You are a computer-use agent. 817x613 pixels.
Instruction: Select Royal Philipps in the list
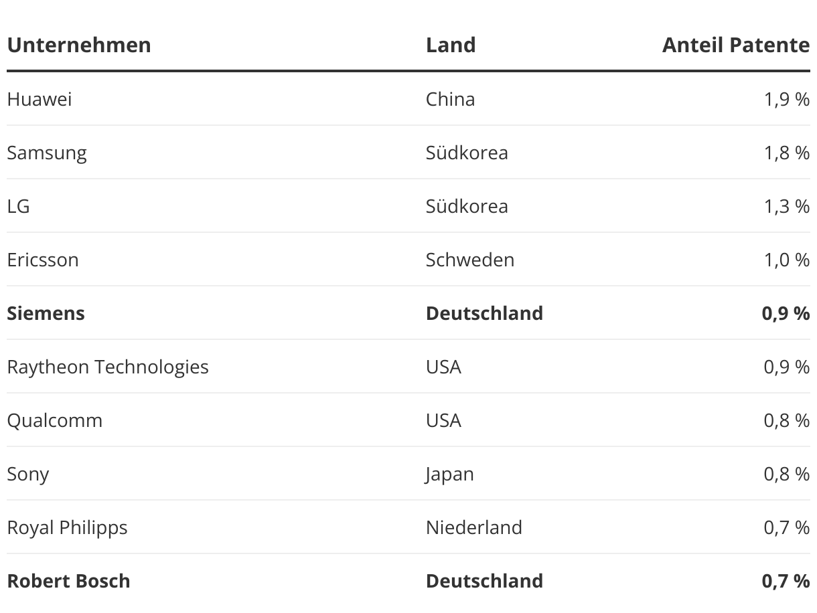(67, 528)
